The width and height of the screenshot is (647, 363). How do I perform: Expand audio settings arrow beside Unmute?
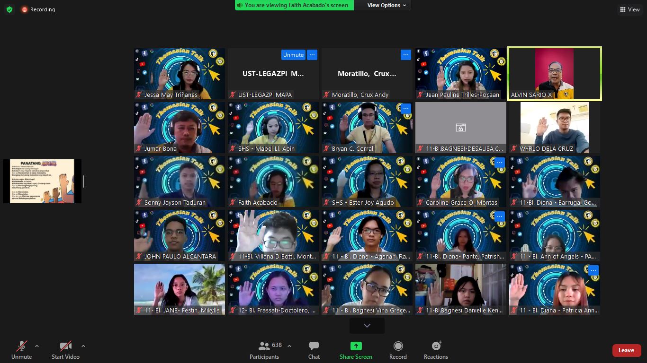pyautogui.click(x=37, y=346)
